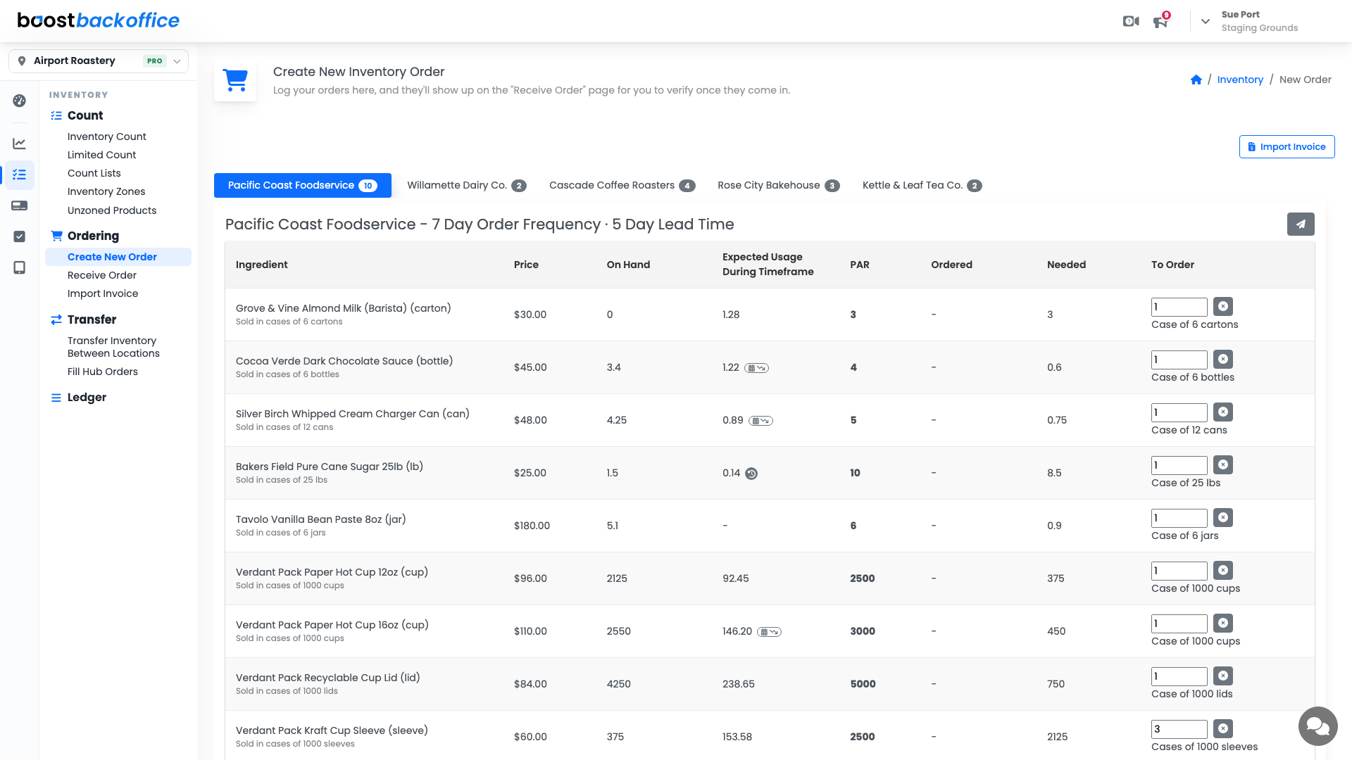Click usage trend icon for Dark Chocolate Sauce
1352x760 pixels.
coord(757,368)
